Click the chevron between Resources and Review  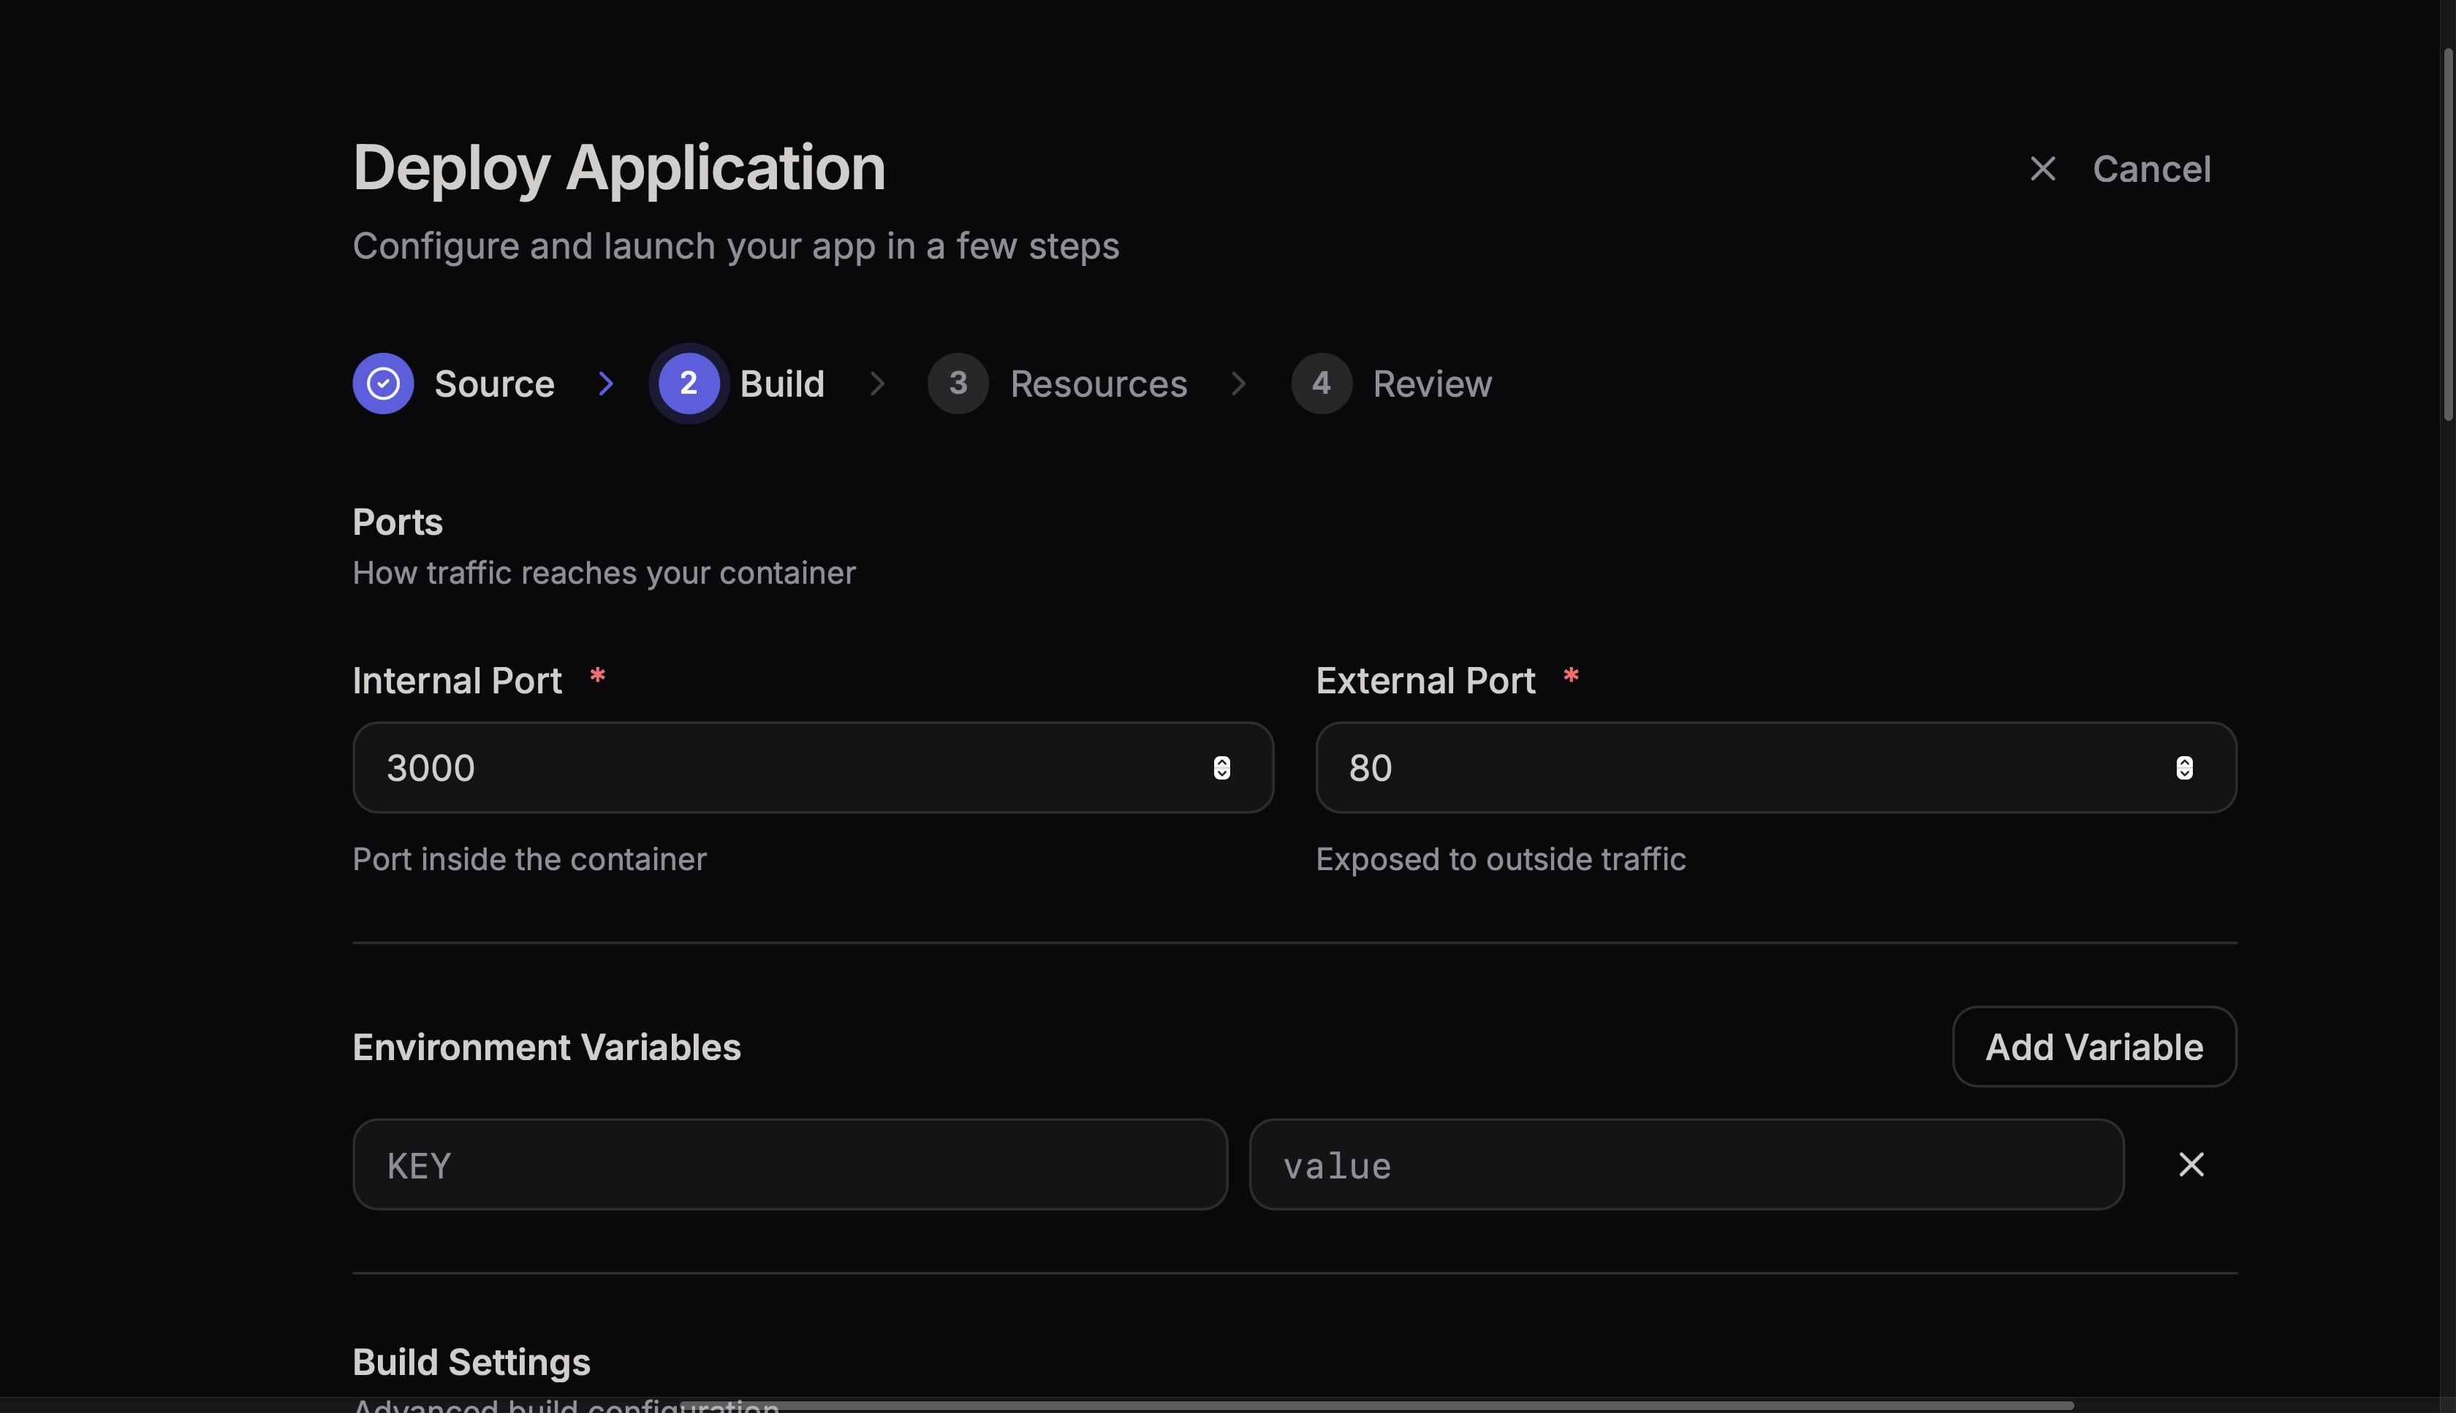[1239, 384]
